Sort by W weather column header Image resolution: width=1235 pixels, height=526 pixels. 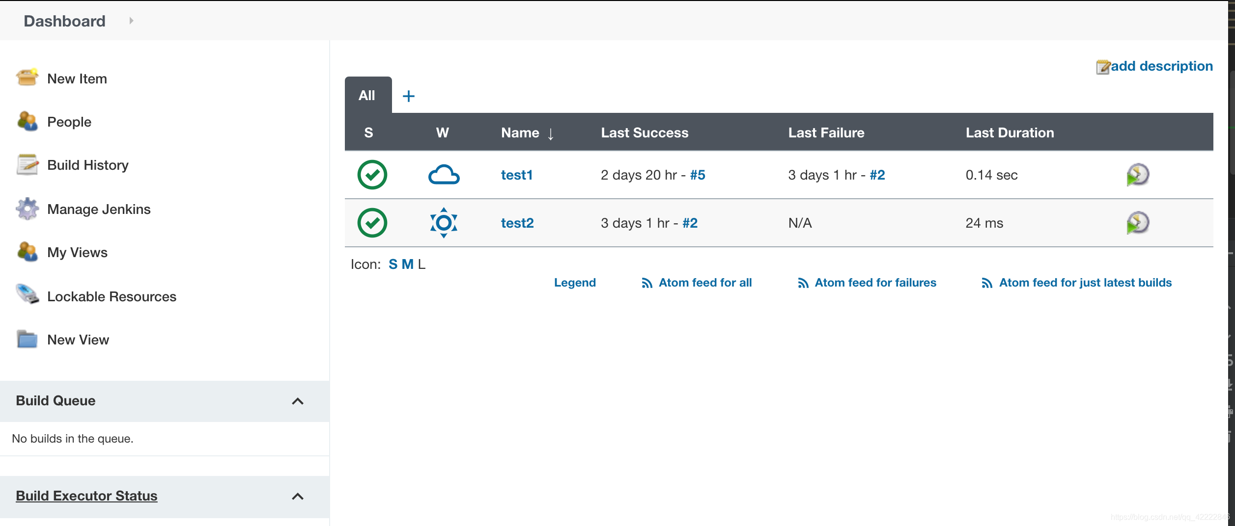[443, 132]
